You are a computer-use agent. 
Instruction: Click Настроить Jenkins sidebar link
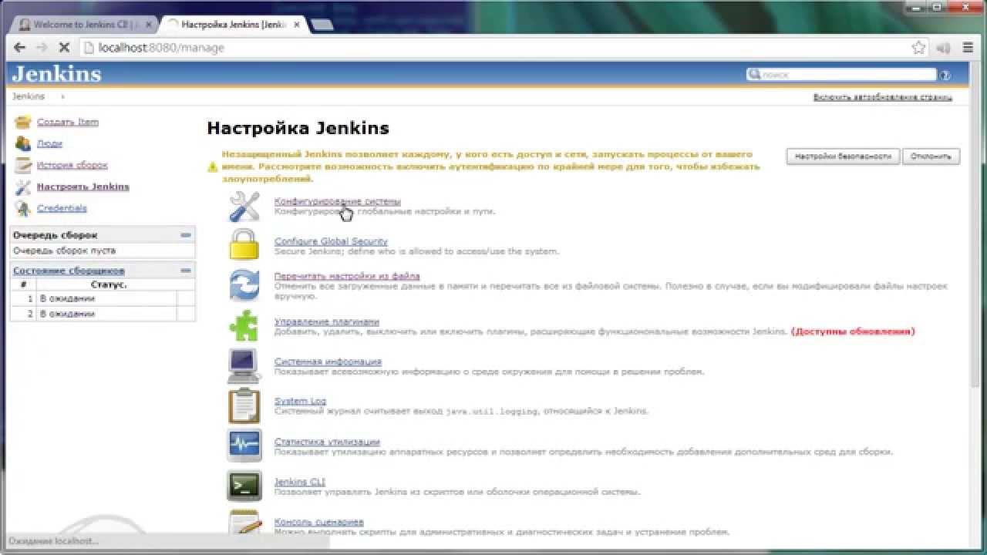click(83, 187)
